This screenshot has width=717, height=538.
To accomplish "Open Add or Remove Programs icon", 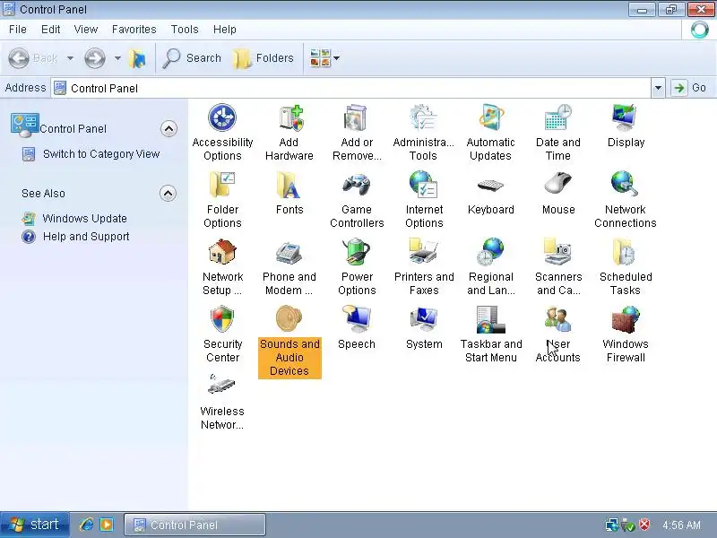I will pyautogui.click(x=357, y=118).
